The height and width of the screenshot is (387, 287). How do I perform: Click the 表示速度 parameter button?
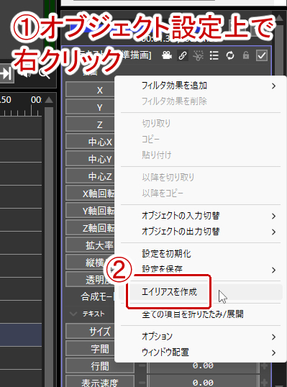pos(100,382)
